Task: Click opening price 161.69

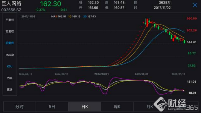Action: coord(93,8)
